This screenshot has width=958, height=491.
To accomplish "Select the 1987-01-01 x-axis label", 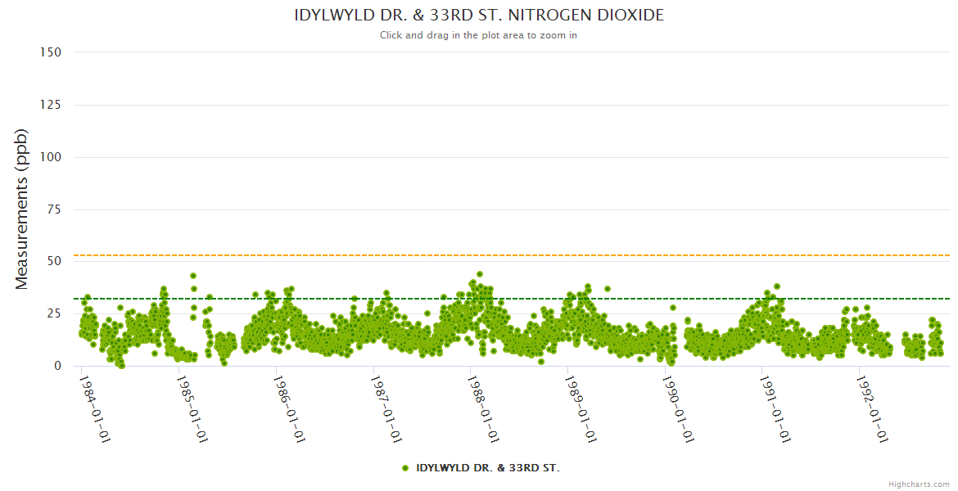I will coord(387,409).
